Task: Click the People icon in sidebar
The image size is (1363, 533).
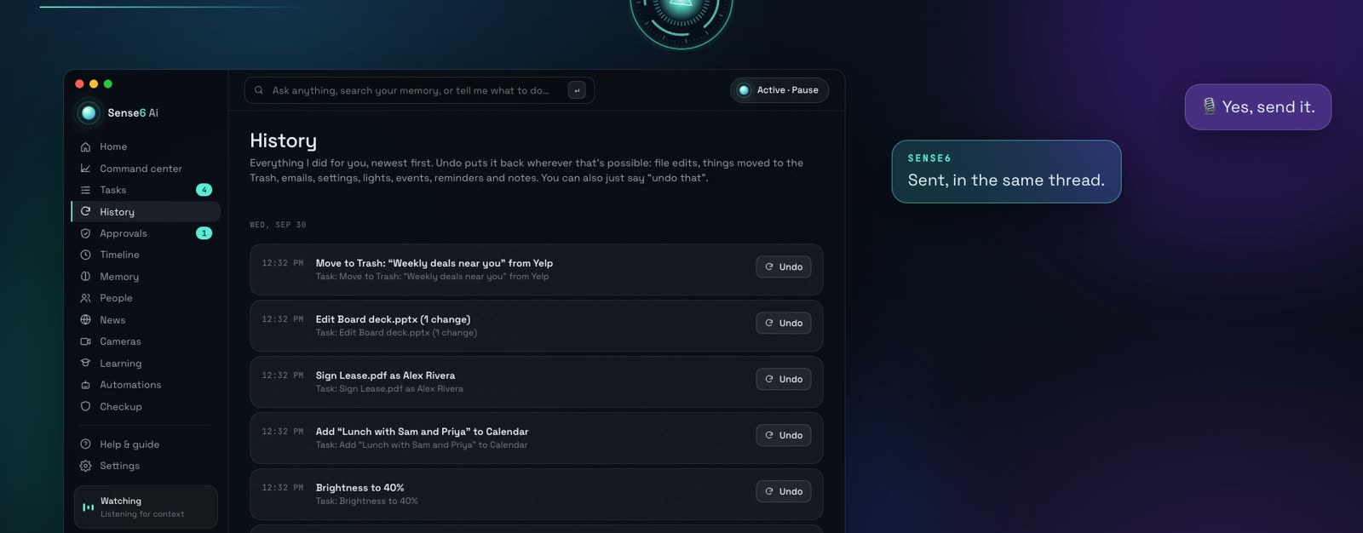Action: pos(85,298)
